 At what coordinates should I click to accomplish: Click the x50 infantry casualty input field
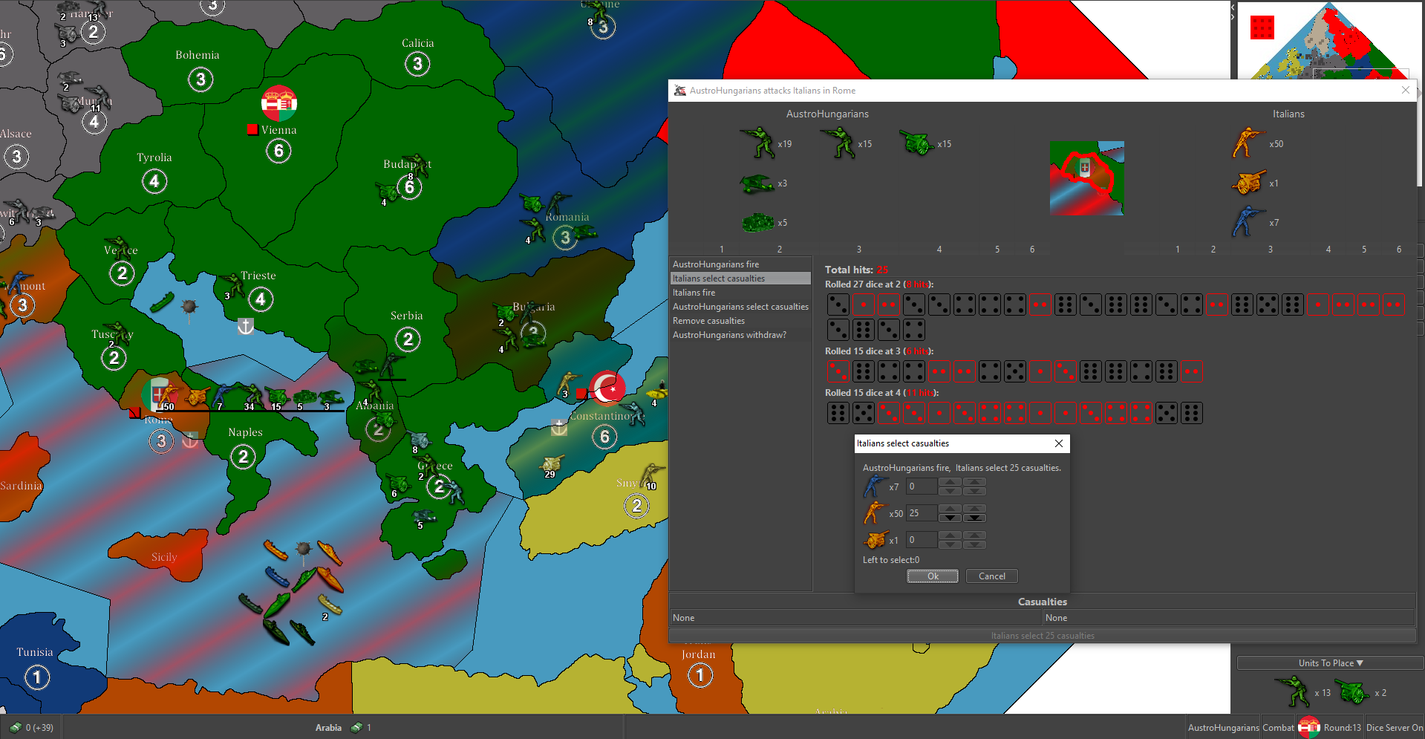click(x=921, y=513)
